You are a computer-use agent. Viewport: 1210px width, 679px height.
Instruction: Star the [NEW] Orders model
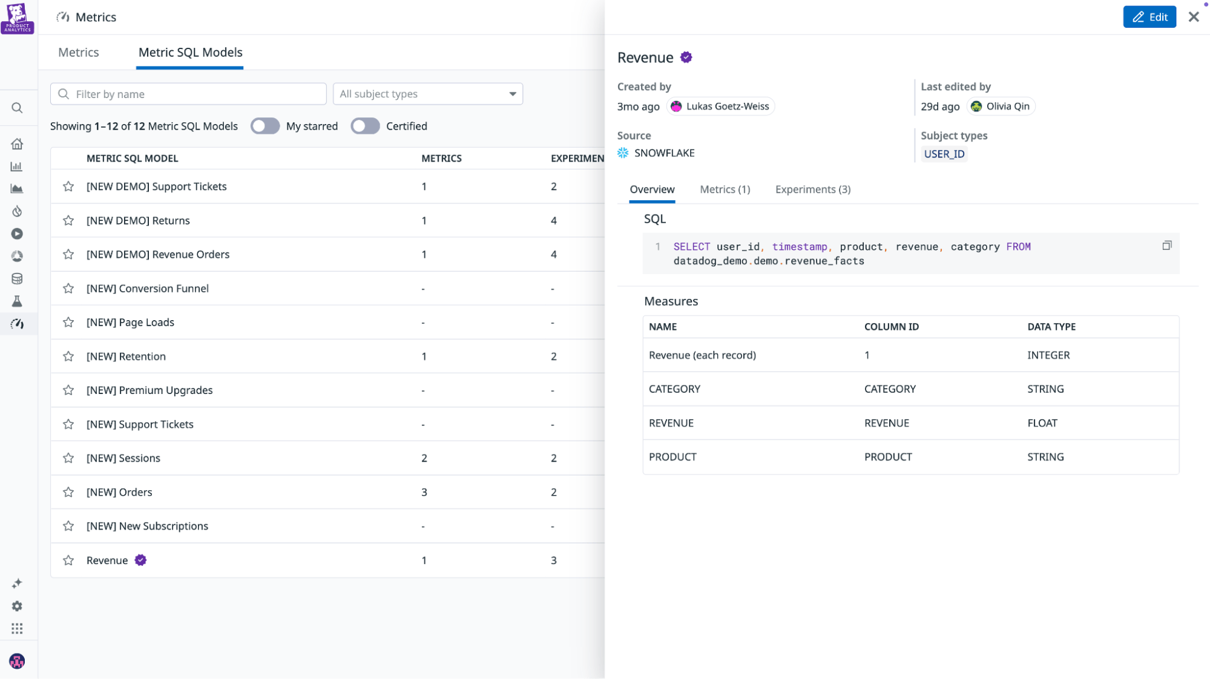(x=68, y=492)
